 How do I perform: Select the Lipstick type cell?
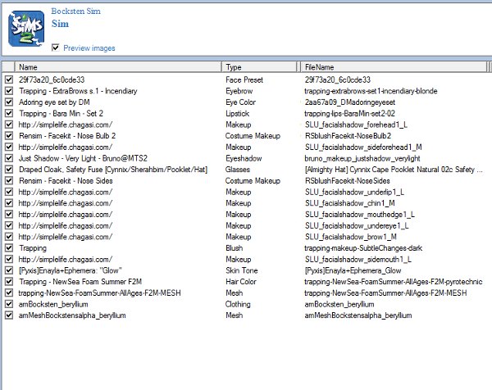237,114
